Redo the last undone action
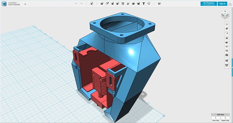Screen dimensions: 233x123 [x=81, y=3]
